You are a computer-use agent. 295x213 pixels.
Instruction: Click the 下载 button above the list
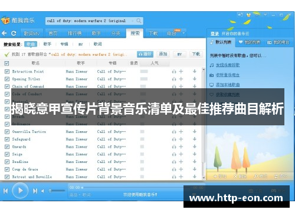(196, 54)
